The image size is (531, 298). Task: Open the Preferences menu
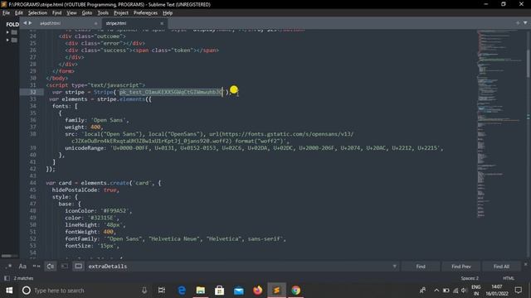coord(145,13)
